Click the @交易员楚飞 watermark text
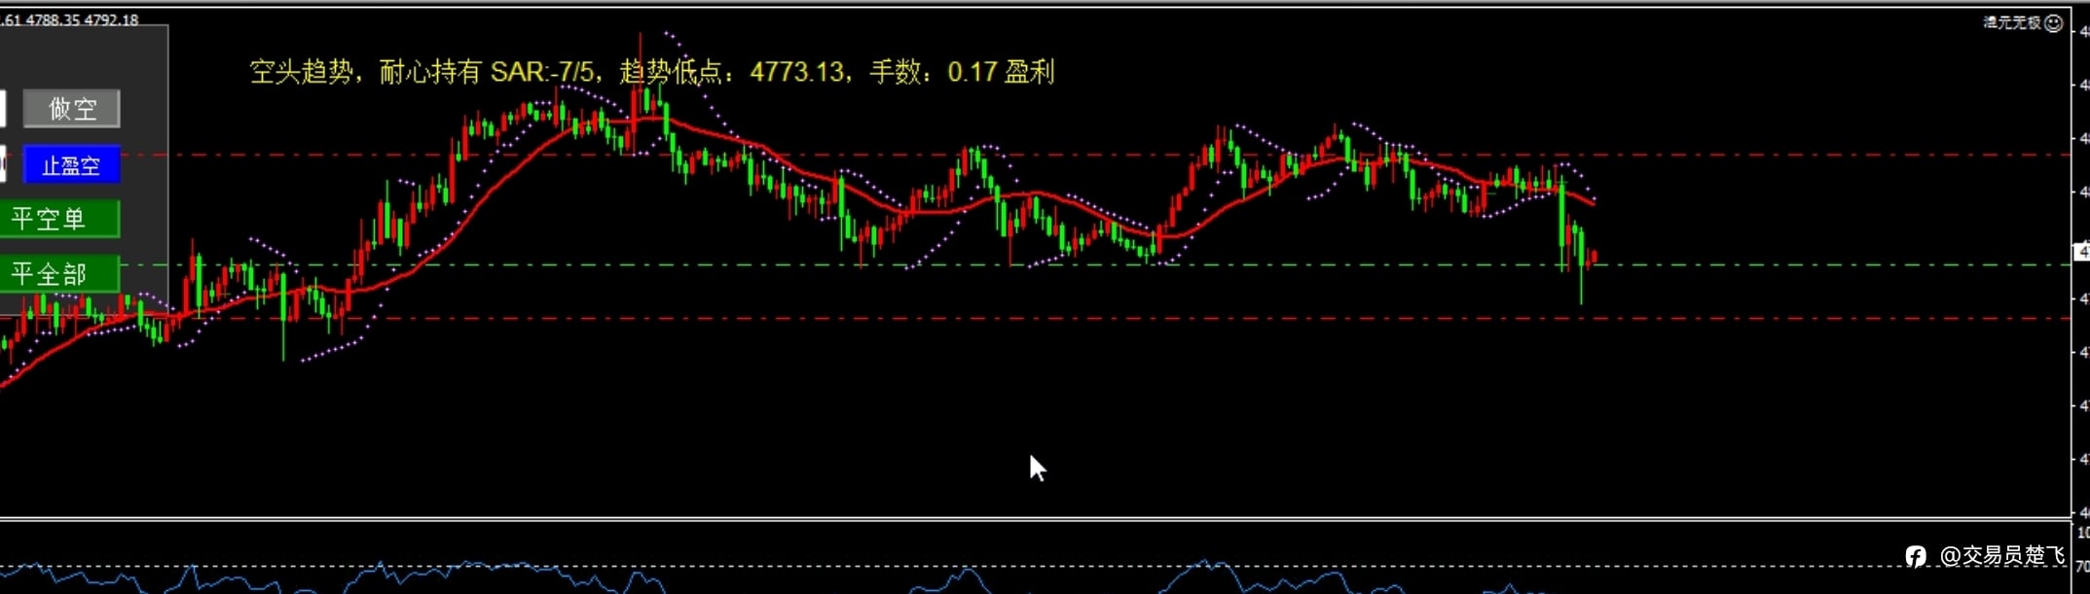 pyautogui.click(x=2001, y=556)
